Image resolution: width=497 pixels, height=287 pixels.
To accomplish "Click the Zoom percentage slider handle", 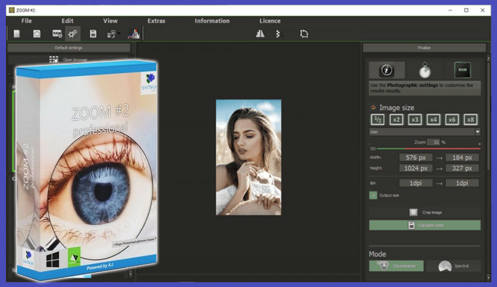I will click(x=373, y=149).
